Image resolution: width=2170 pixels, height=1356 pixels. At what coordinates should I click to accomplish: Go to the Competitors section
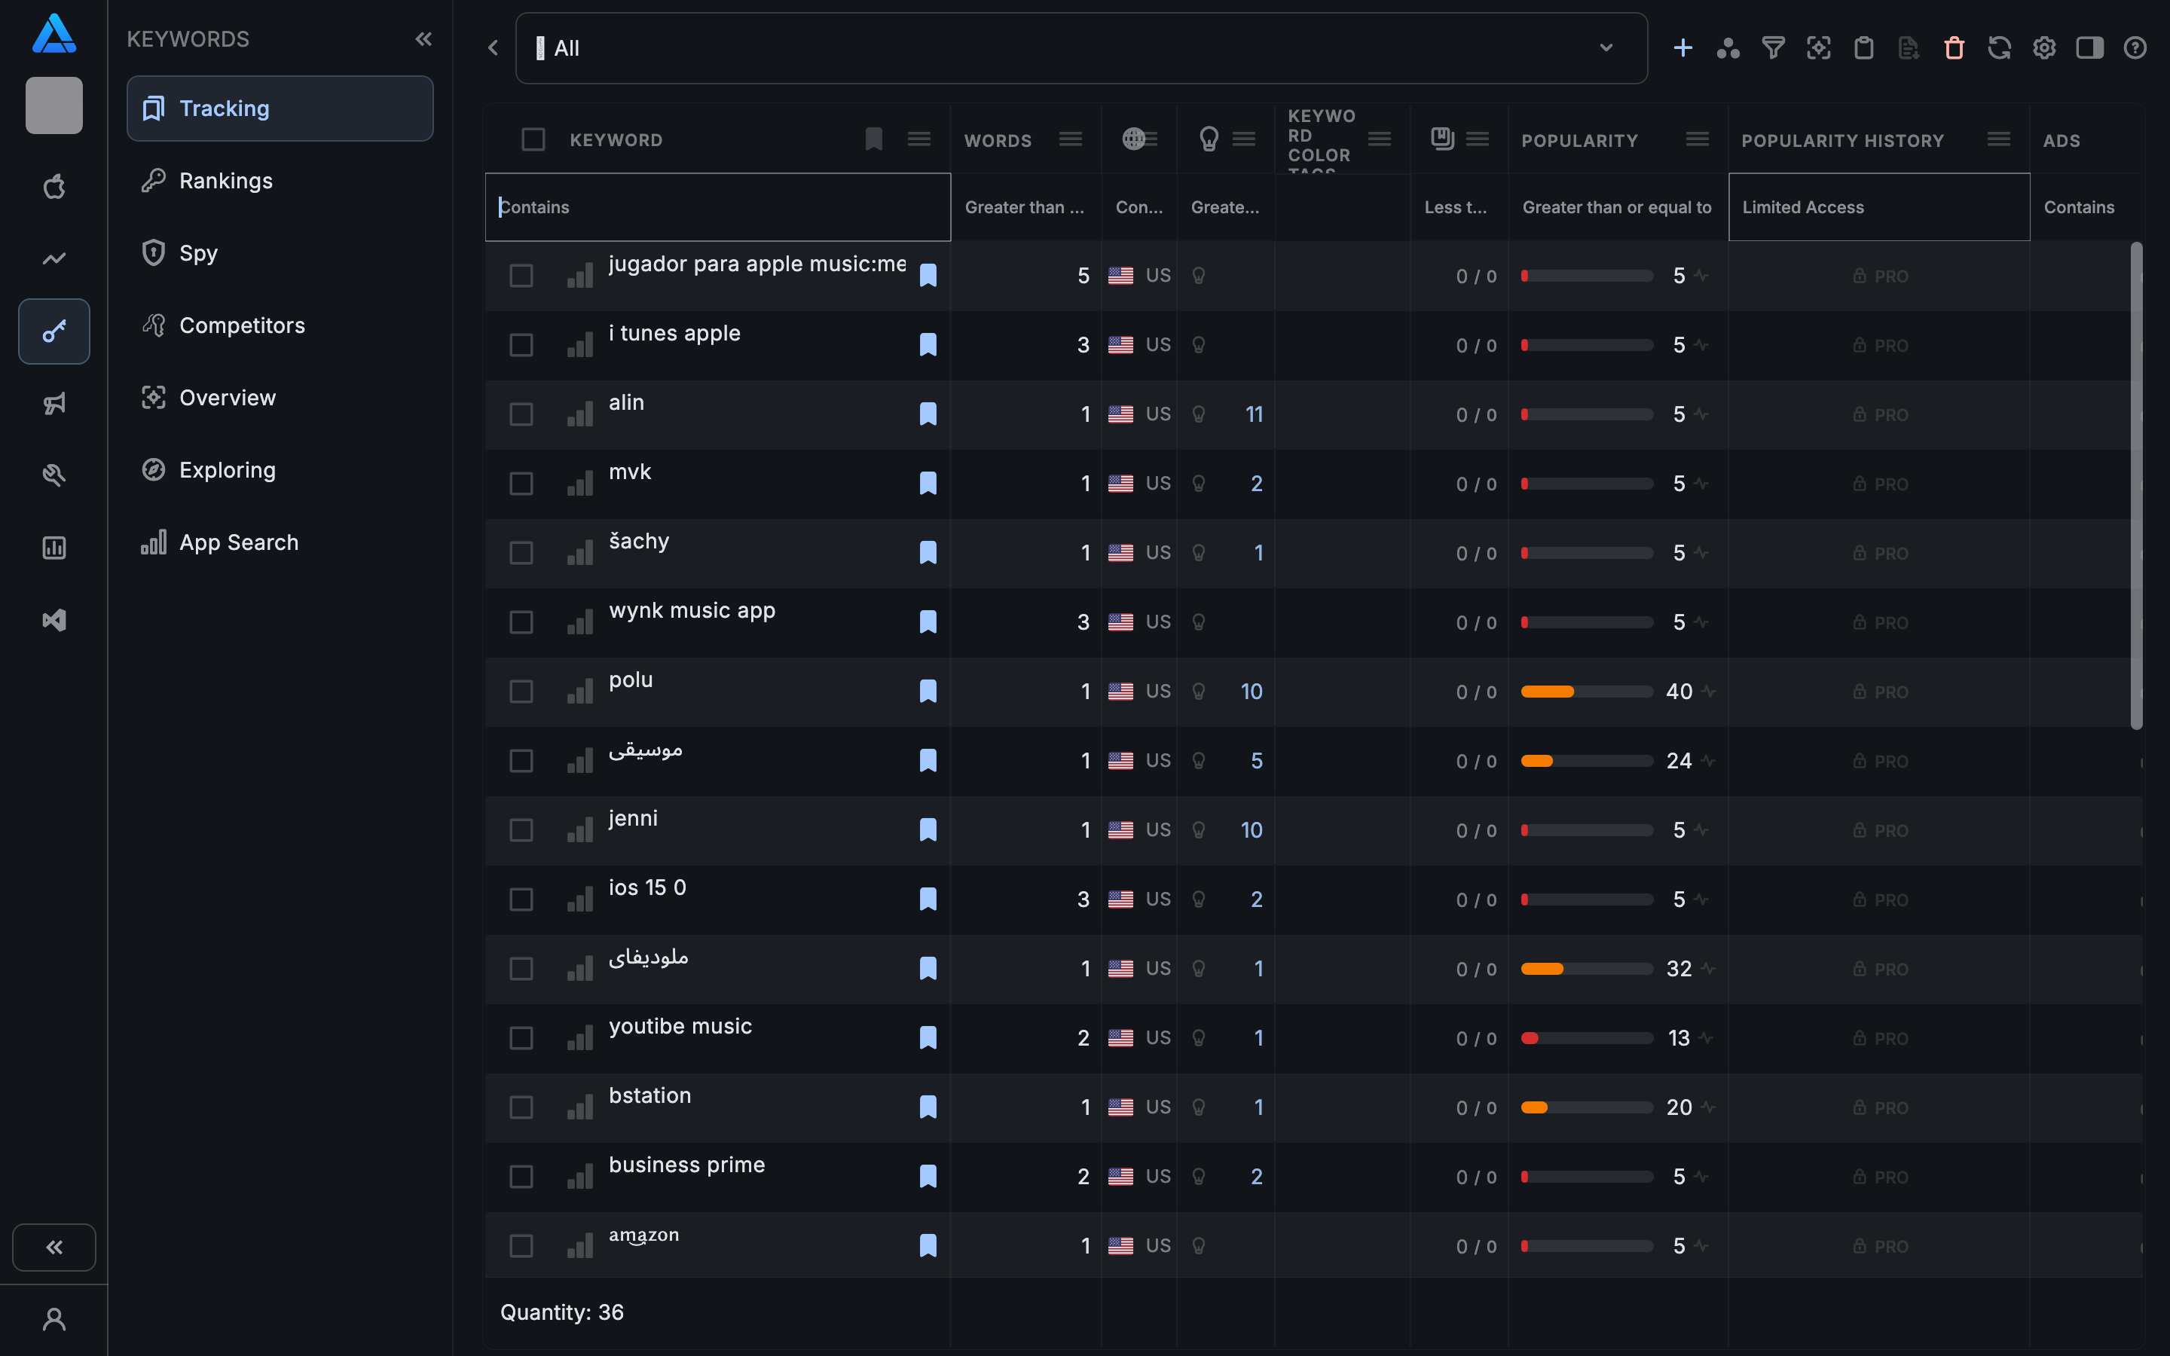(242, 325)
